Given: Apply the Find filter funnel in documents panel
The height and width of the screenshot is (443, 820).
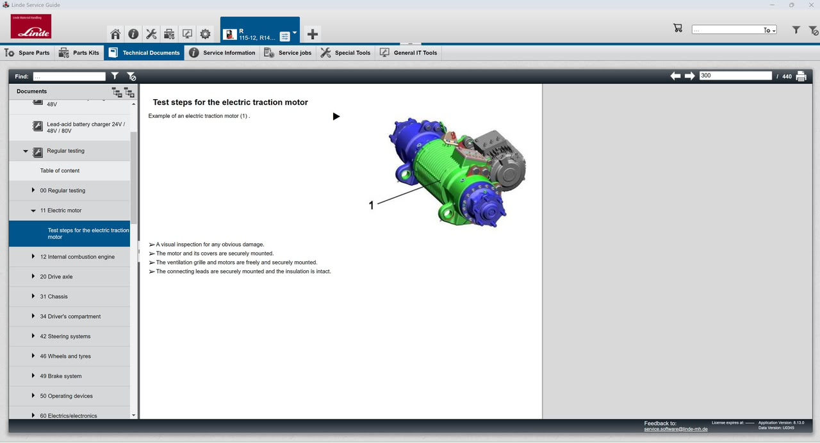Looking at the screenshot, I should tap(115, 76).
